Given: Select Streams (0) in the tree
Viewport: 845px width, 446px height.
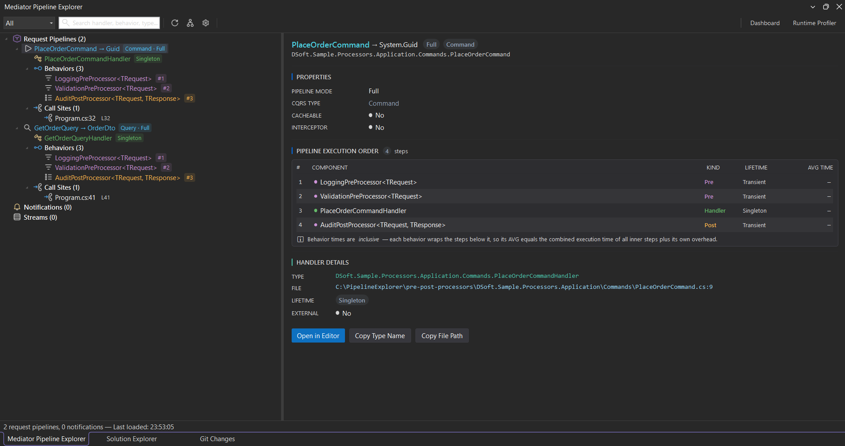Looking at the screenshot, I should (41, 217).
